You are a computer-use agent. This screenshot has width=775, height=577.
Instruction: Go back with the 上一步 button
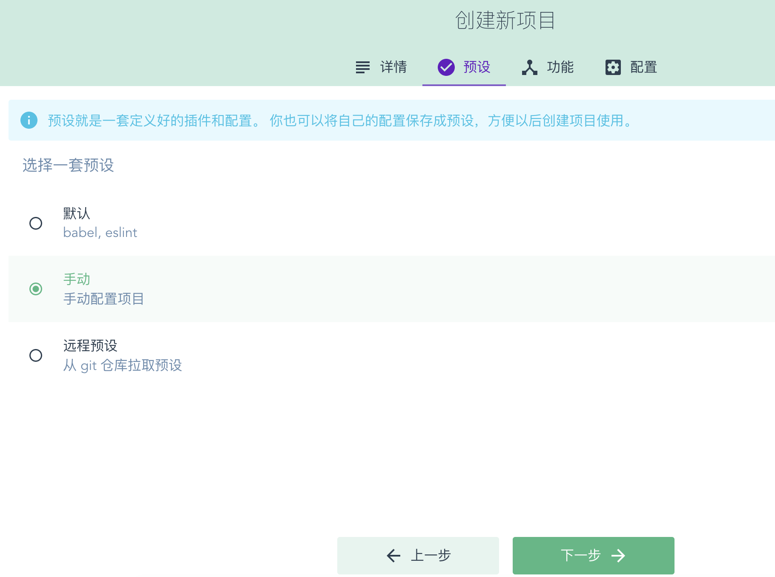[x=418, y=556]
